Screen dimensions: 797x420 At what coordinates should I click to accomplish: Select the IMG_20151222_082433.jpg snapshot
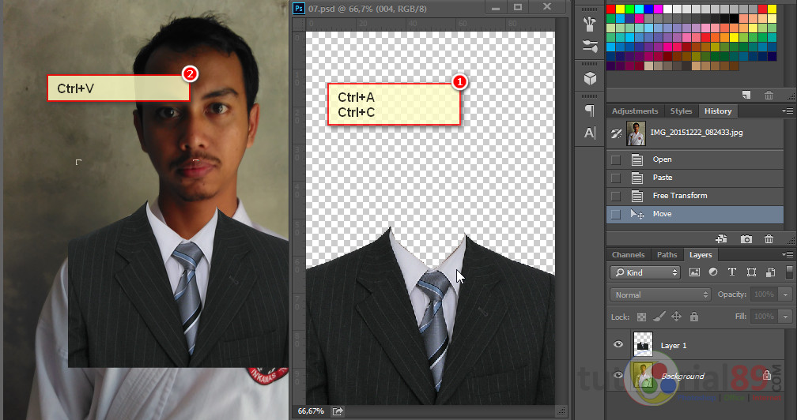pyautogui.click(x=694, y=133)
